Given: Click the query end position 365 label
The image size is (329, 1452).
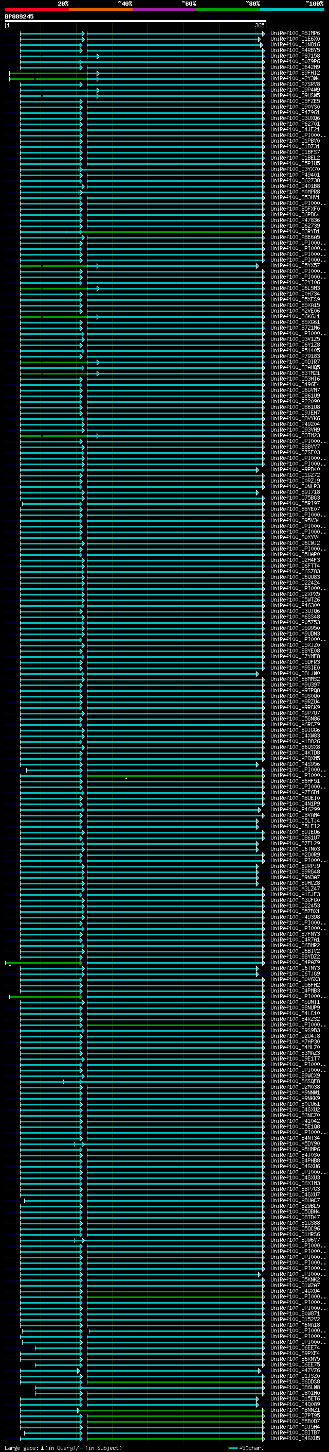Looking at the screenshot, I should (260, 25).
